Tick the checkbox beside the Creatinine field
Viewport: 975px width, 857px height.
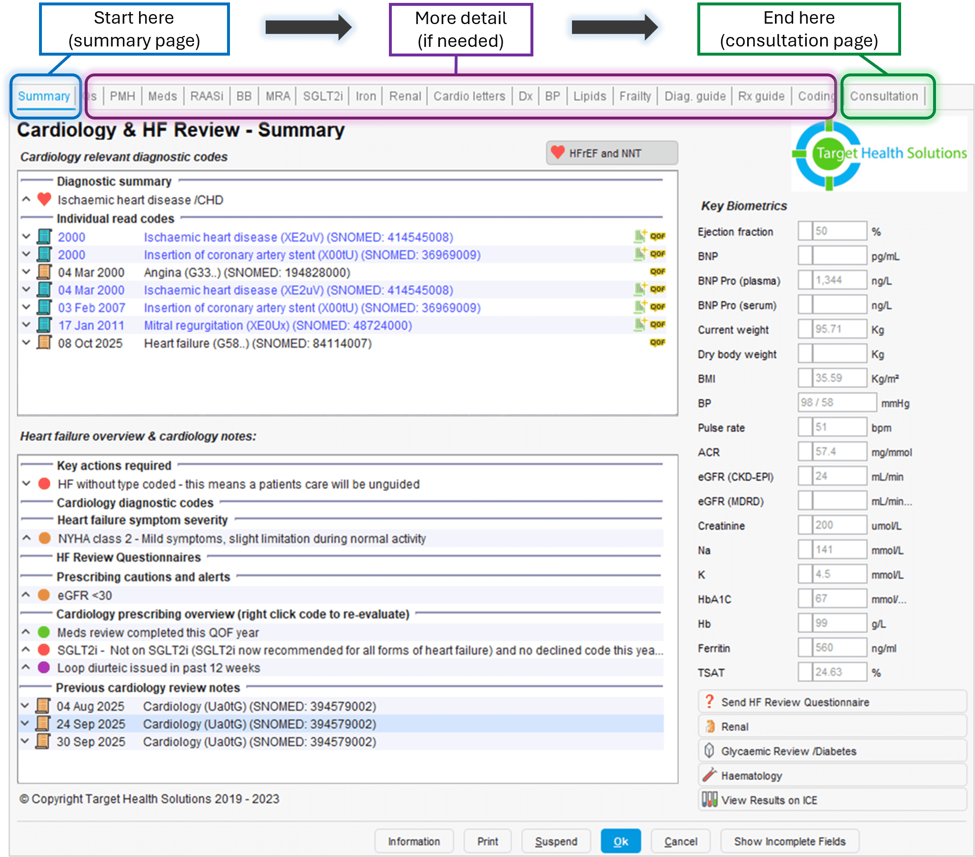pyautogui.click(x=805, y=525)
